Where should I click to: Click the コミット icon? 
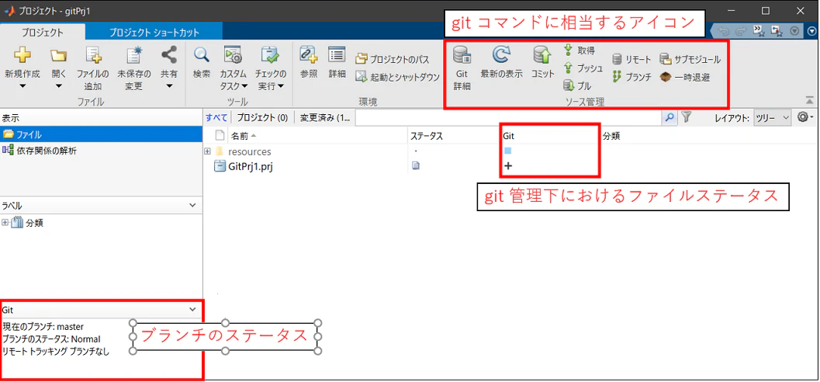tap(542, 54)
